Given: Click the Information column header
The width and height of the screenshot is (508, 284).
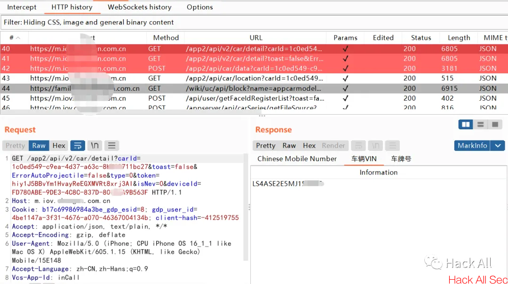Looking at the screenshot, I should point(378,172).
